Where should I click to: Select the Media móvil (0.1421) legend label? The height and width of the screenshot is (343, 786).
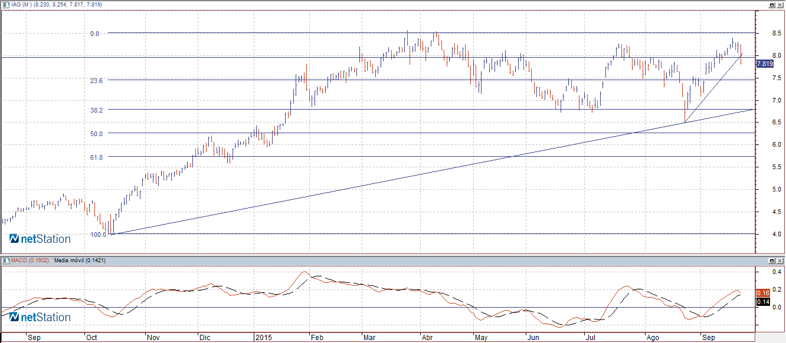80,260
